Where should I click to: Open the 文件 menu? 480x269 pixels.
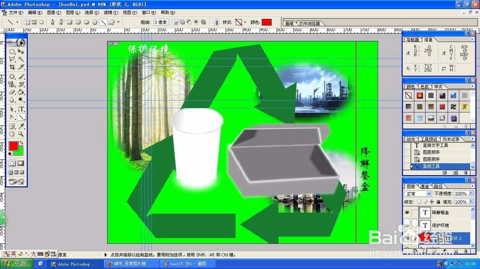pos(16,12)
